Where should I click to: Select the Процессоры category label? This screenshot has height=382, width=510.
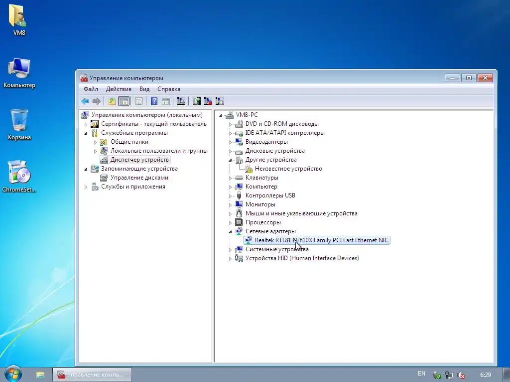pos(263,222)
